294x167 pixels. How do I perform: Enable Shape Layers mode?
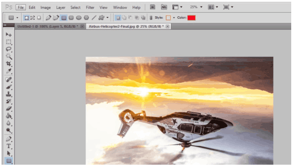click(26, 18)
